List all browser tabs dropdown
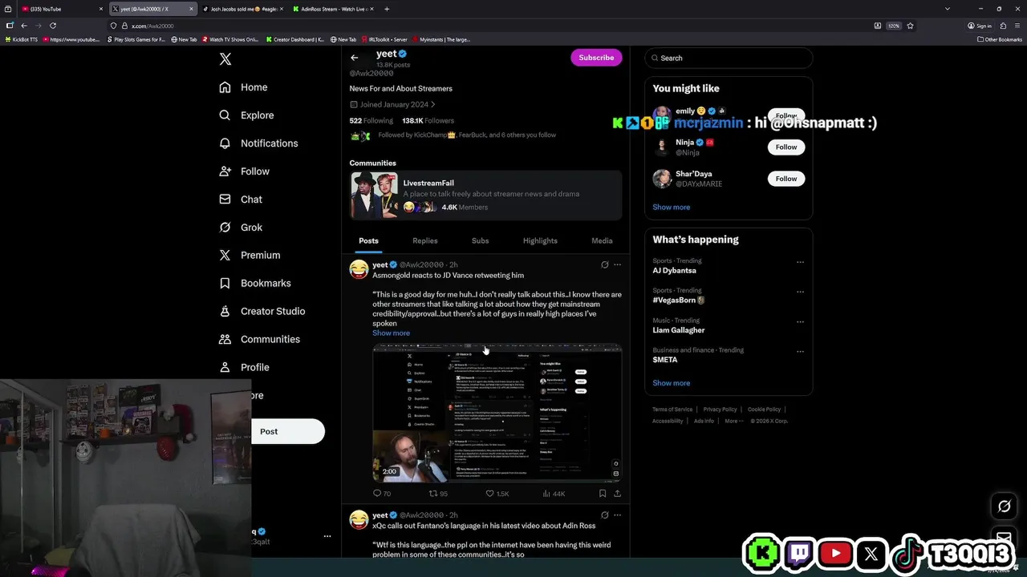This screenshot has height=577, width=1027. pyautogui.click(x=948, y=9)
